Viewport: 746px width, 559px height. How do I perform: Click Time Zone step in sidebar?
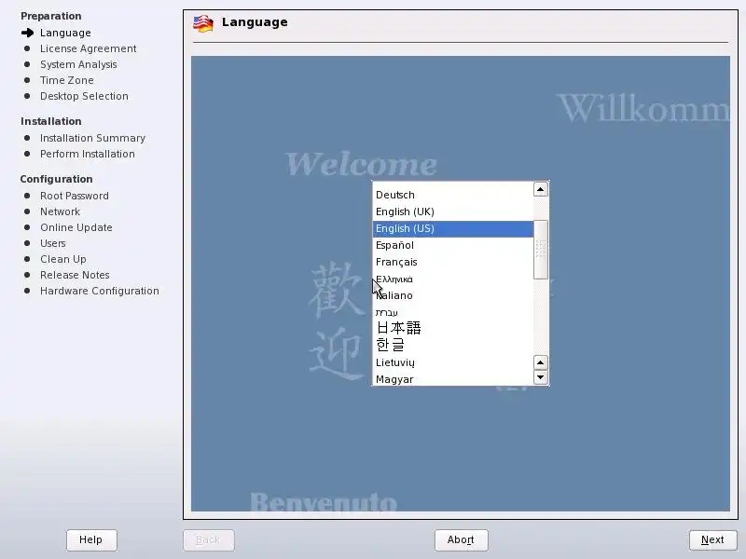pyautogui.click(x=66, y=80)
